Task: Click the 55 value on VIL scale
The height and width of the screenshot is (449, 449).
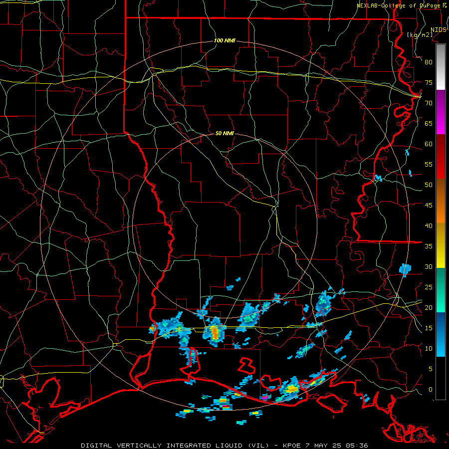Action: [x=429, y=164]
